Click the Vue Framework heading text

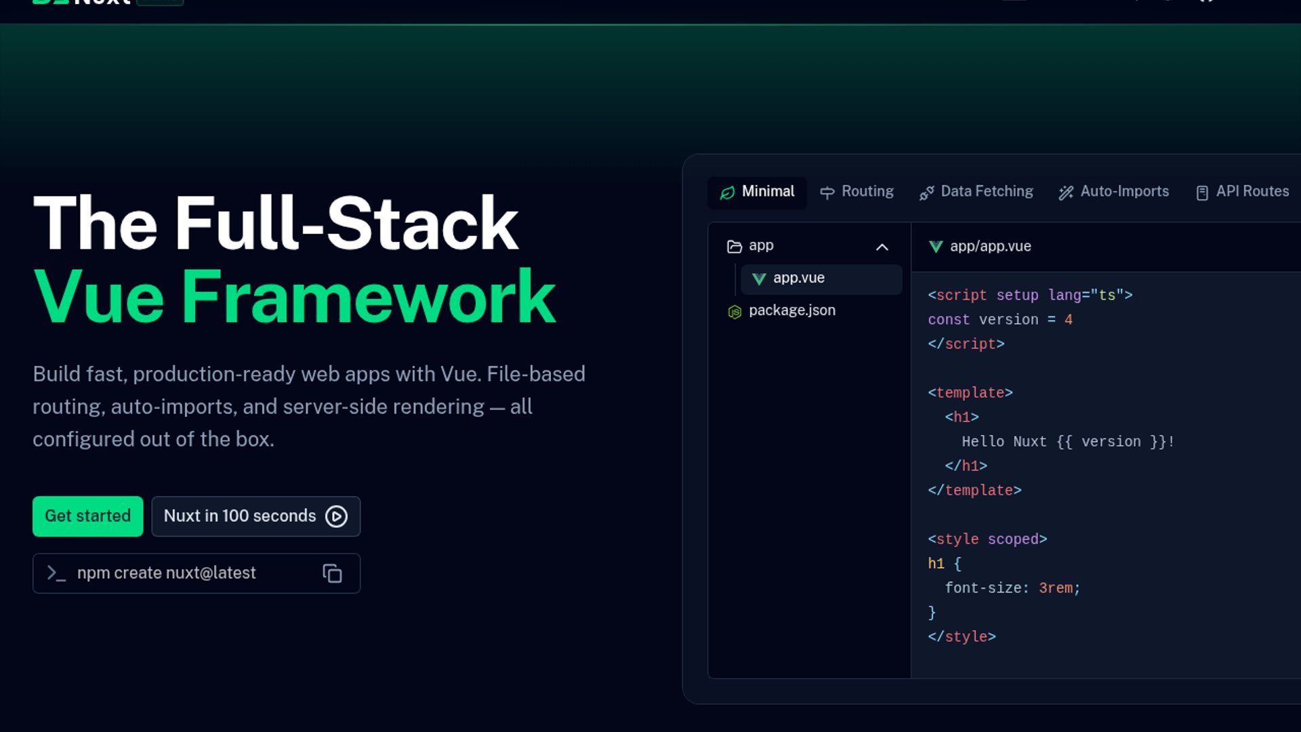[x=294, y=297]
